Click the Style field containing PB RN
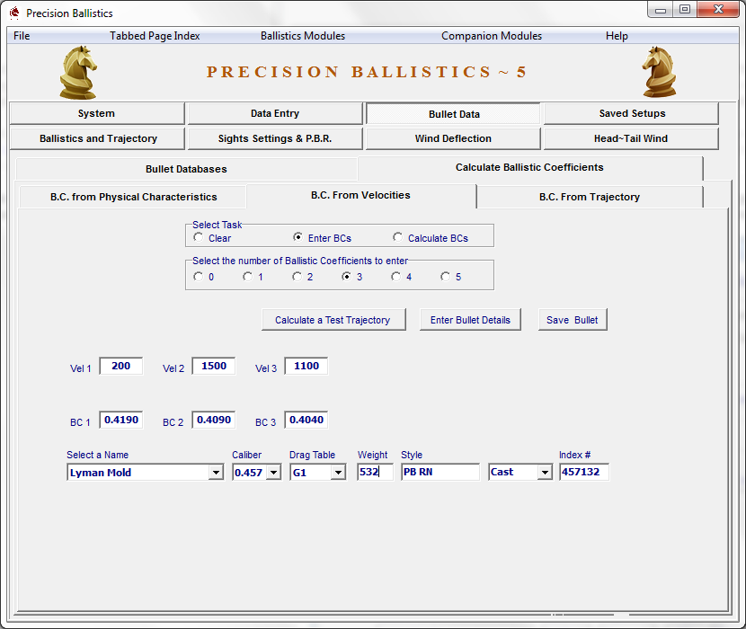Image resolution: width=746 pixels, height=629 pixels. click(440, 472)
